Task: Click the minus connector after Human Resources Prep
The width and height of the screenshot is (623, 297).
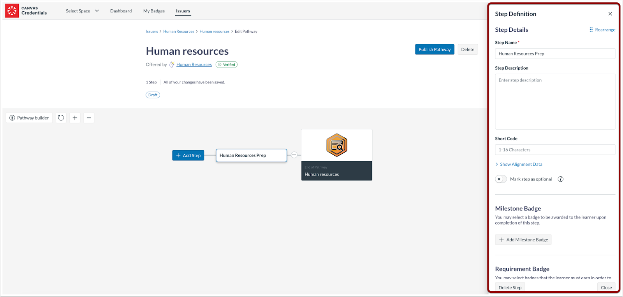Action: click(294, 155)
